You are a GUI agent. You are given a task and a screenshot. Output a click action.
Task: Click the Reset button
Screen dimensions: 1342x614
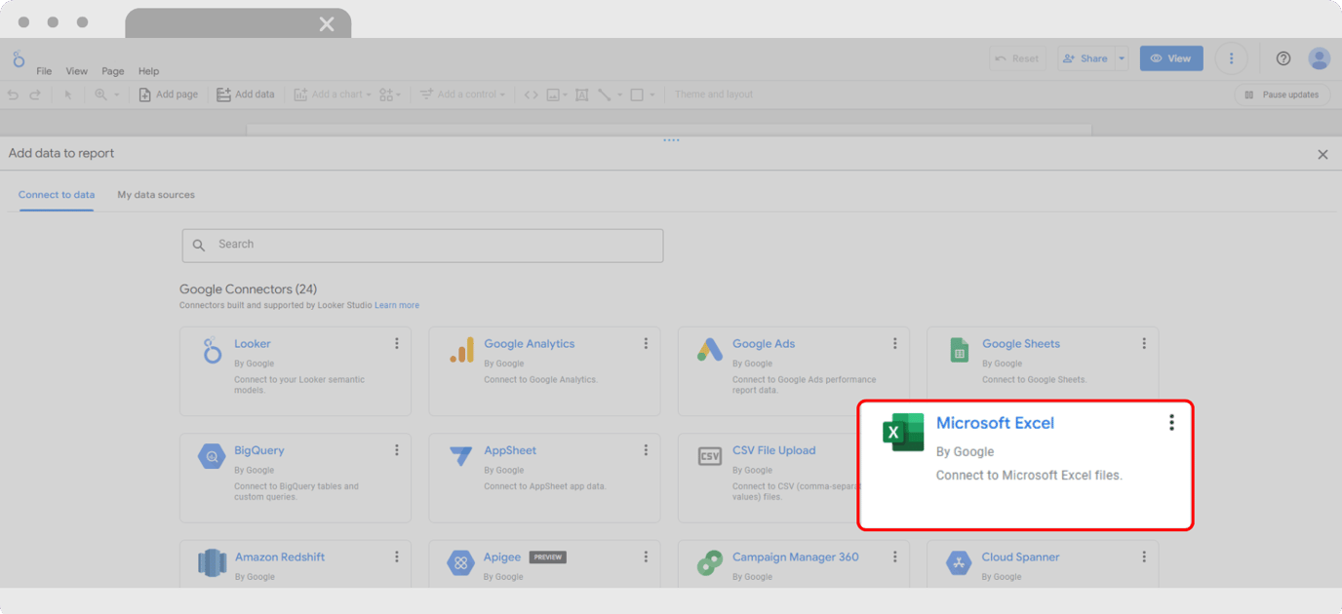coord(1017,58)
